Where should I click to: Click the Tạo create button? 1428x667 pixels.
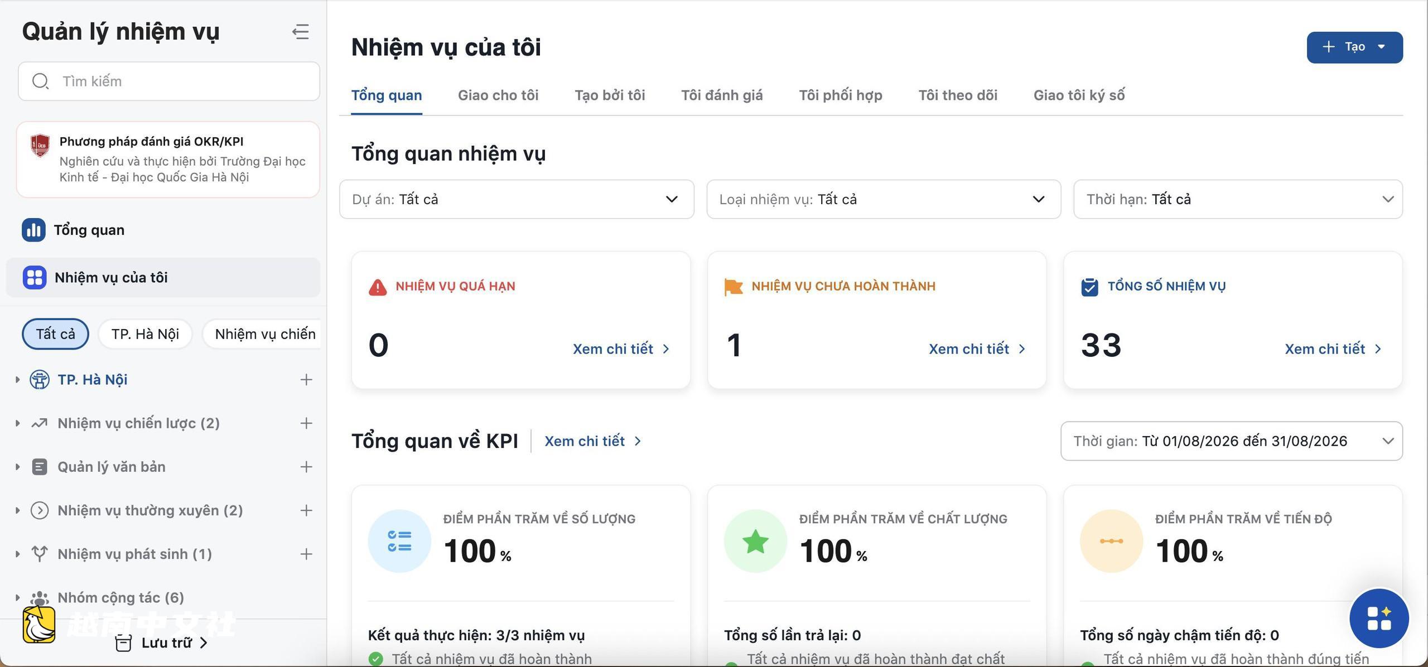tap(1354, 47)
